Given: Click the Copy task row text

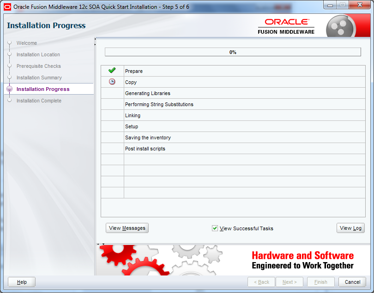Looking at the screenshot, I should point(131,82).
